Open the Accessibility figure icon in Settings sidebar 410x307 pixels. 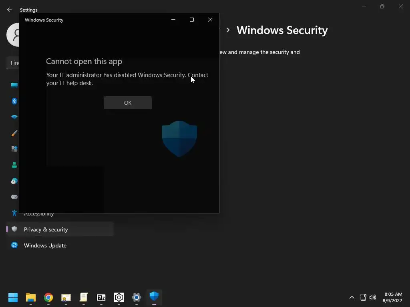click(14, 213)
